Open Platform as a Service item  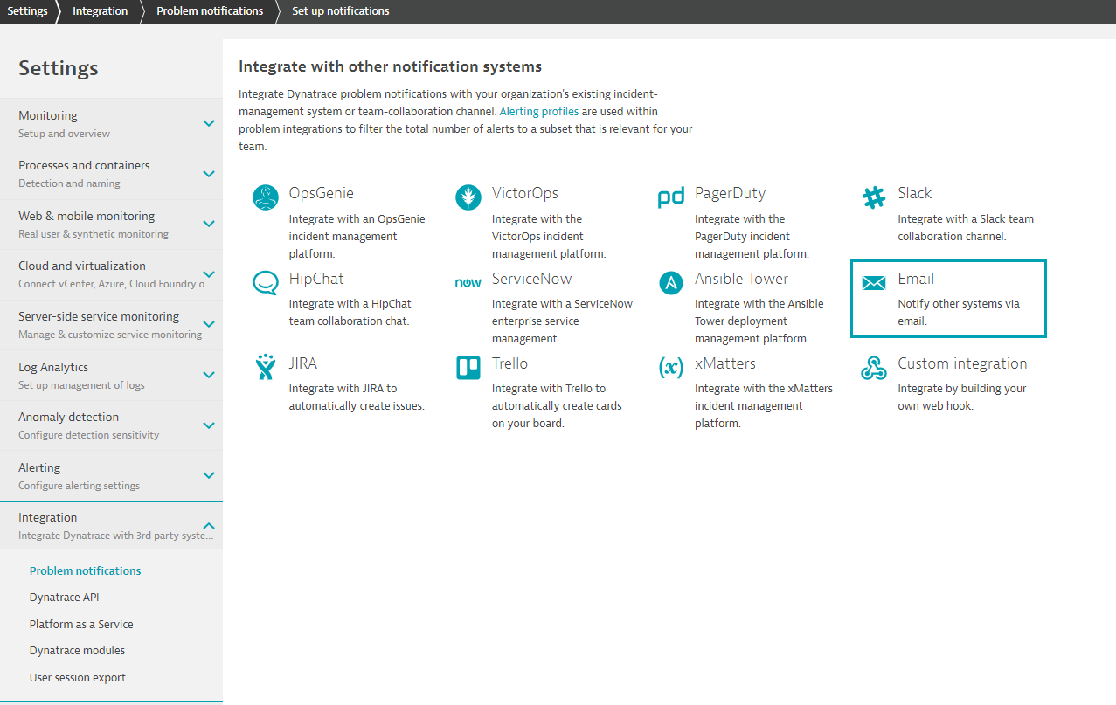[81, 624]
